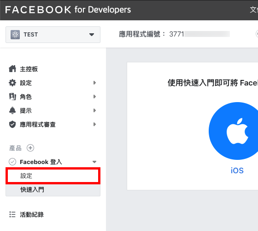Expand the 設定 sidebar arrow
Image resolution: width=258 pixels, height=231 pixels.
94,83
